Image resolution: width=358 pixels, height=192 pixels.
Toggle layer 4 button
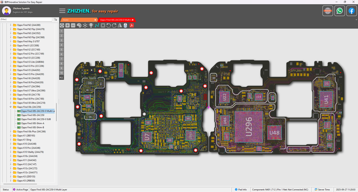[x=62, y=45]
